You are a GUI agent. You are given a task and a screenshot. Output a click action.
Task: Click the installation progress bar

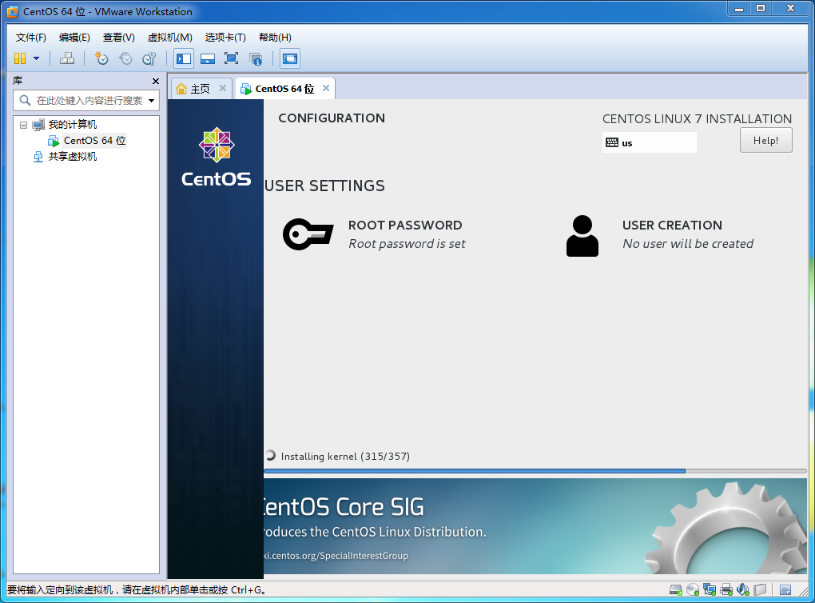[535, 471]
